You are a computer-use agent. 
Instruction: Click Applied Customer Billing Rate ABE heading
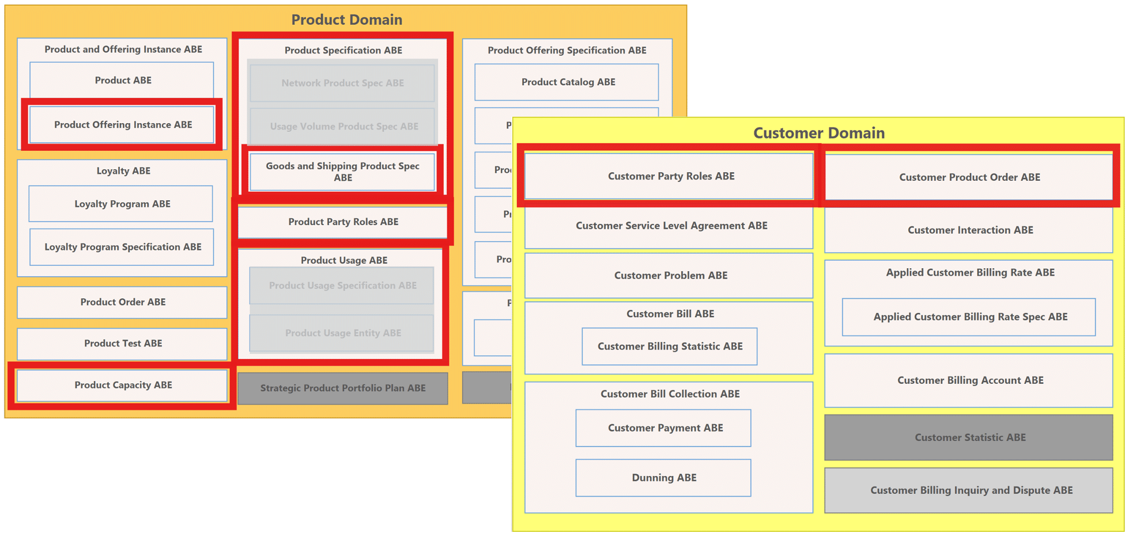tap(971, 273)
